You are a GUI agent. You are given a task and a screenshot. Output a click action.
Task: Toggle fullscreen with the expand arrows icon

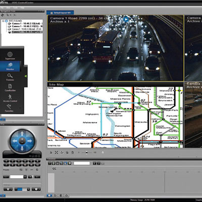coord(57,153)
